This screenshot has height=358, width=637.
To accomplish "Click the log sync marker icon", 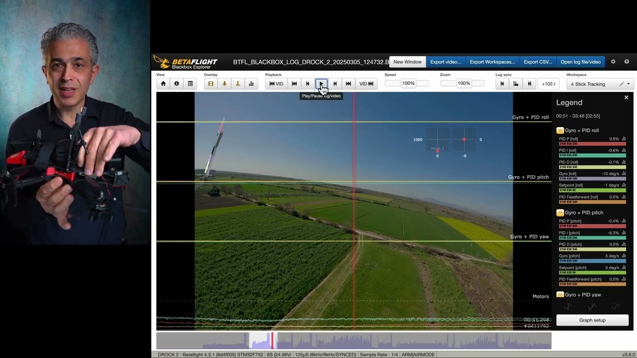I will click(516, 84).
